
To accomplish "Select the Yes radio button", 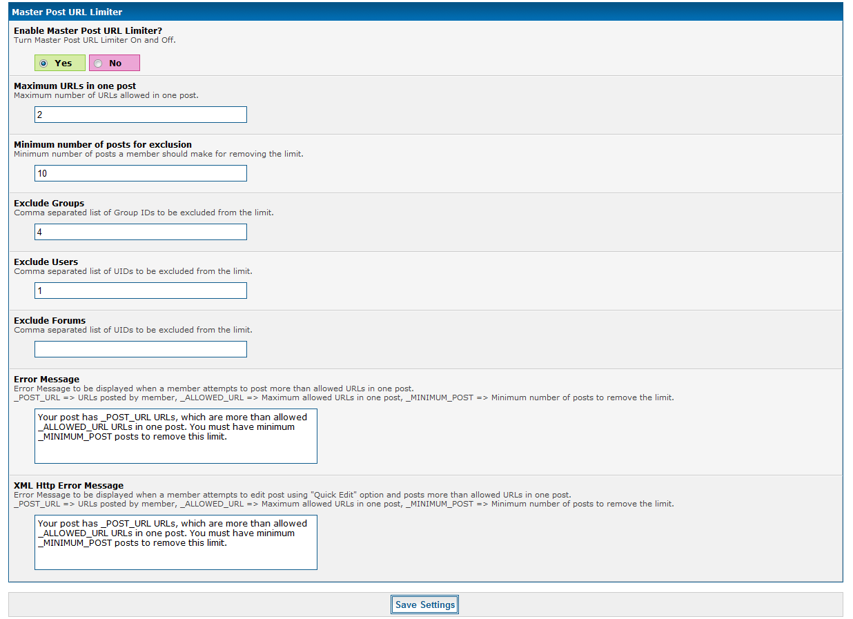I will [x=44, y=63].
